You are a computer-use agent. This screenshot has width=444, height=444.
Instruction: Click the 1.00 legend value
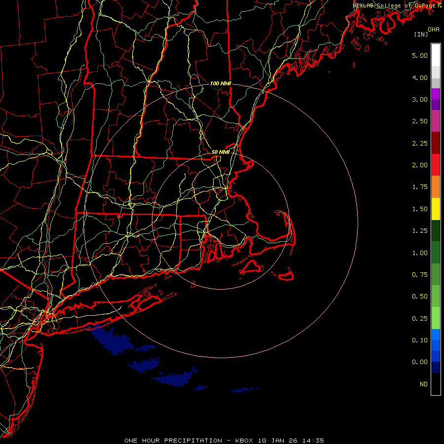(420, 253)
